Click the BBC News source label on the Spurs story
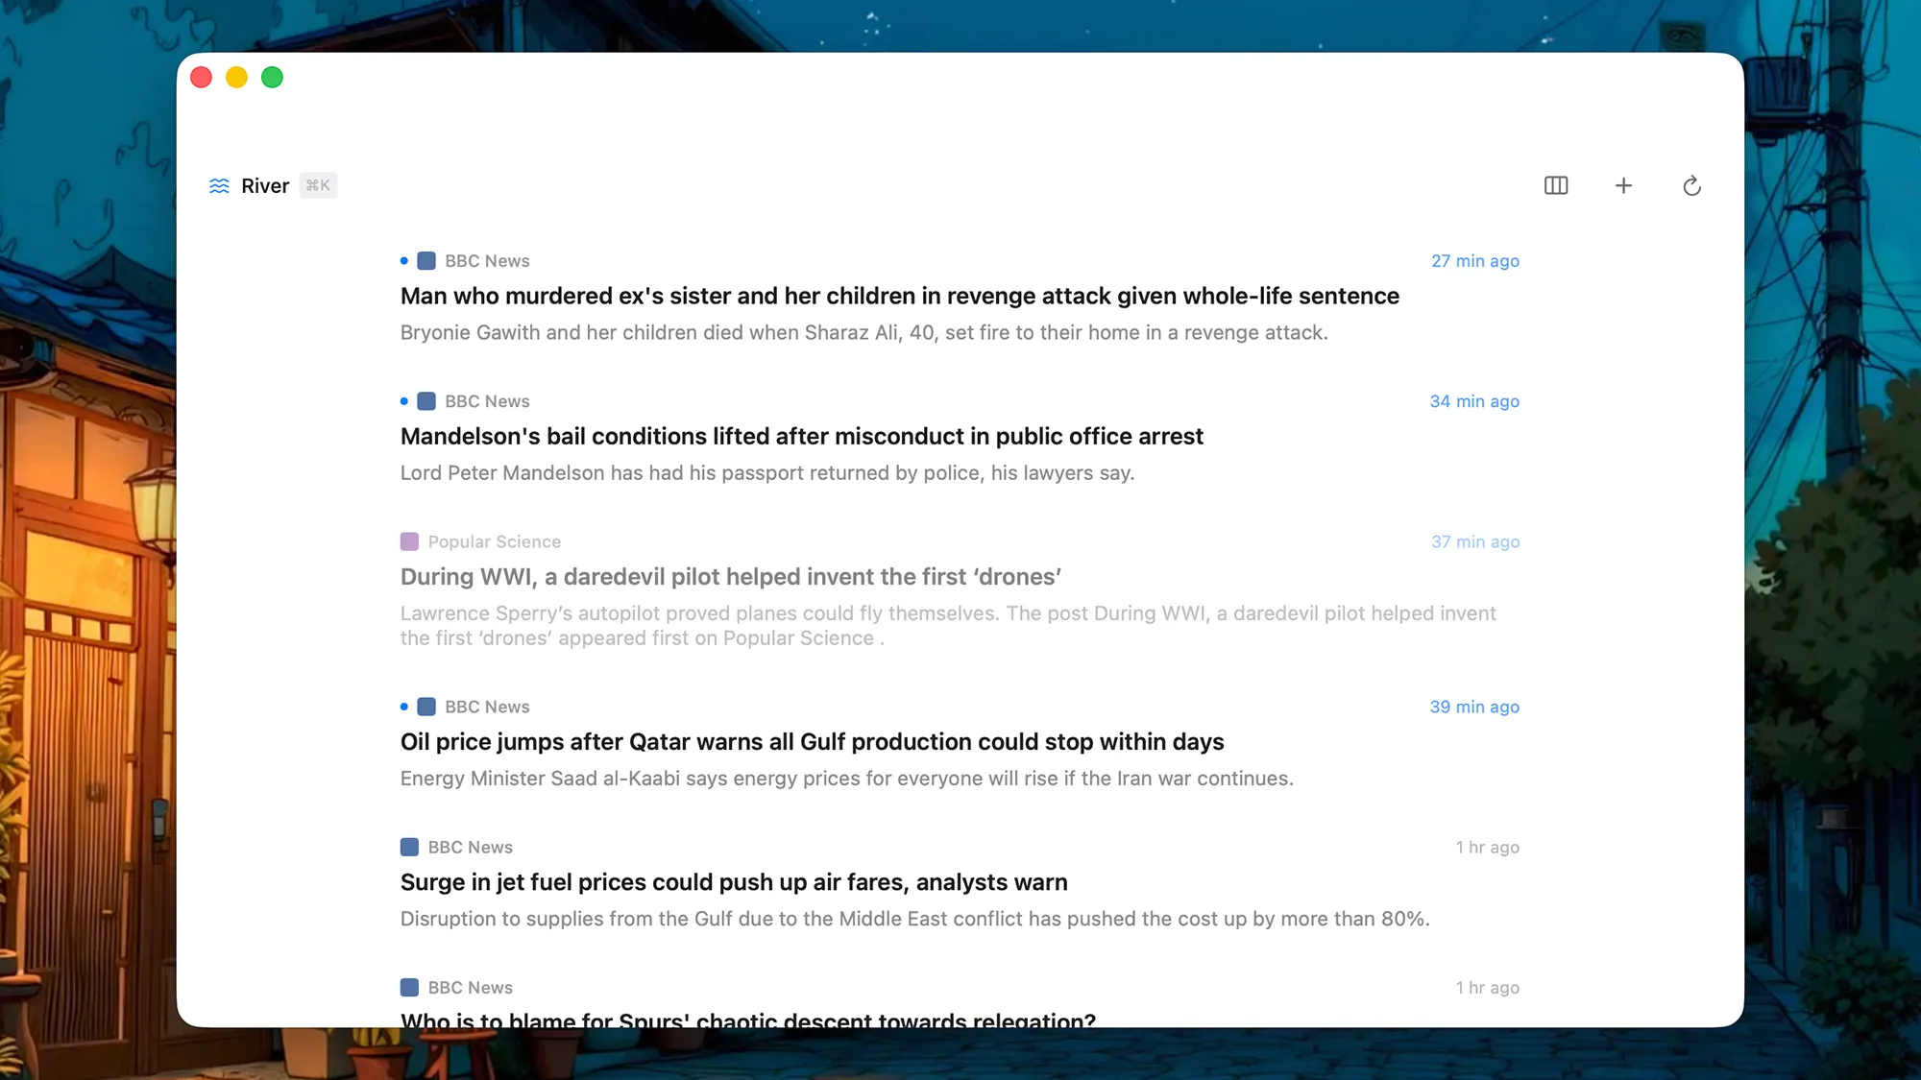1921x1080 pixels. (470, 987)
